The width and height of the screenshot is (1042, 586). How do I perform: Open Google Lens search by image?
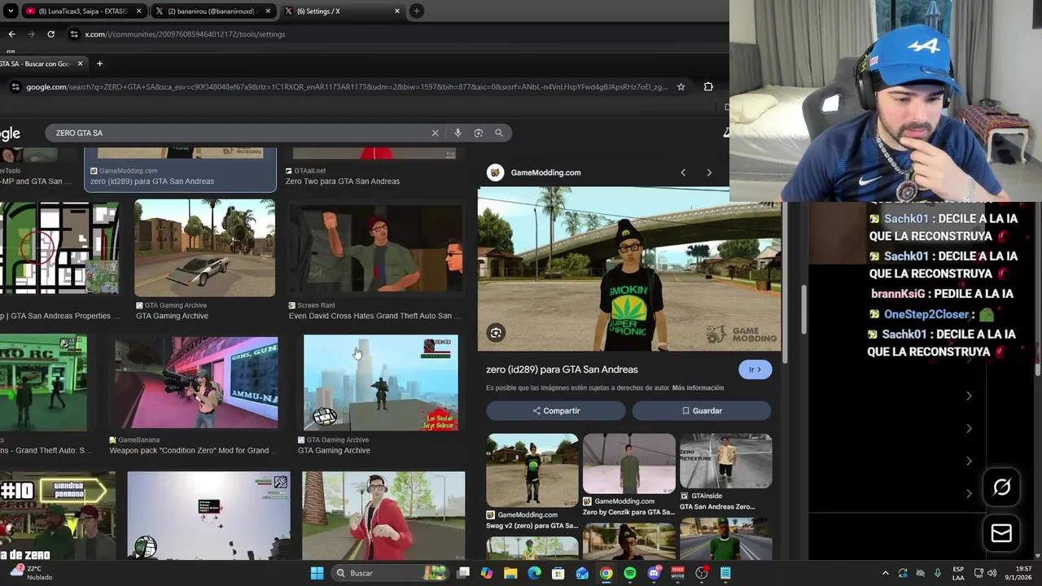coord(479,133)
